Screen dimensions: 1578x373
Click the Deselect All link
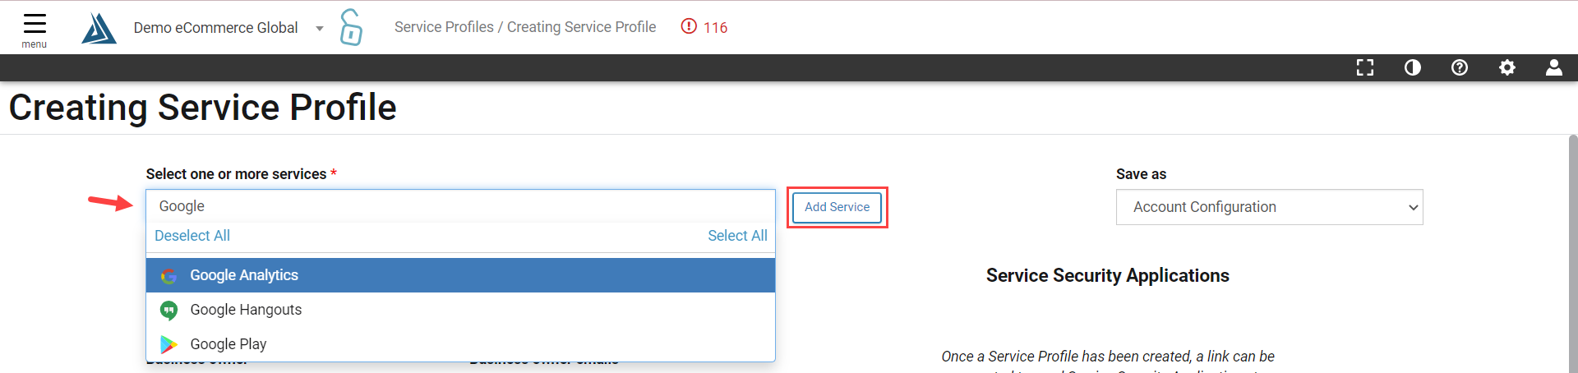tap(192, 236)
